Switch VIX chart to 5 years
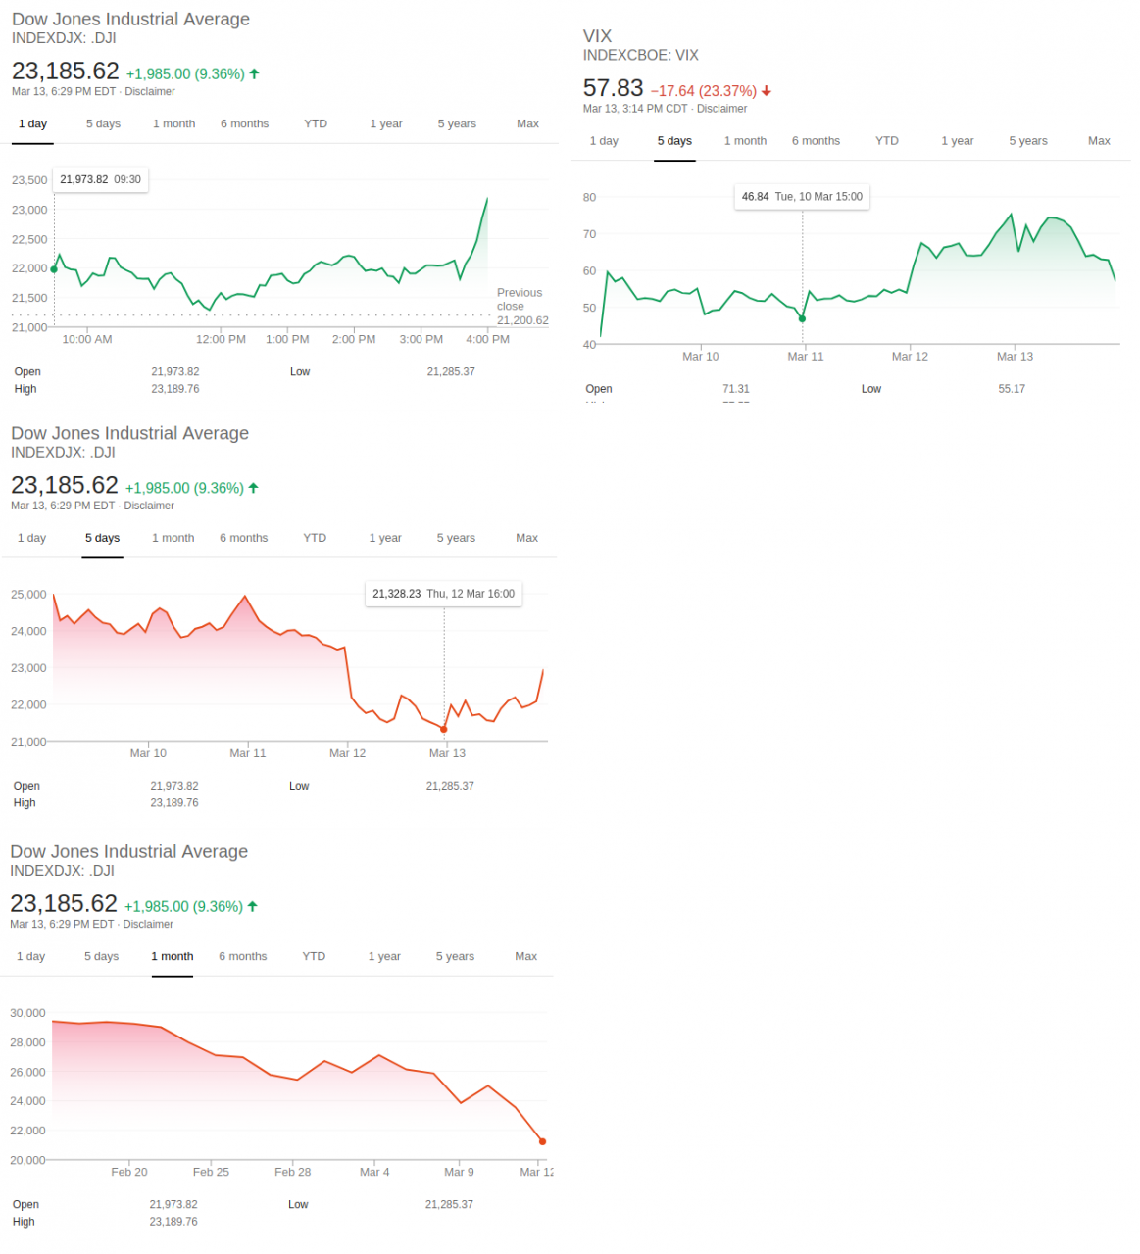 [x=1027, y=141]
